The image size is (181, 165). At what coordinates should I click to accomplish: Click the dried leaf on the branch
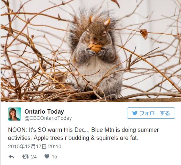click(x=144, y=34)
